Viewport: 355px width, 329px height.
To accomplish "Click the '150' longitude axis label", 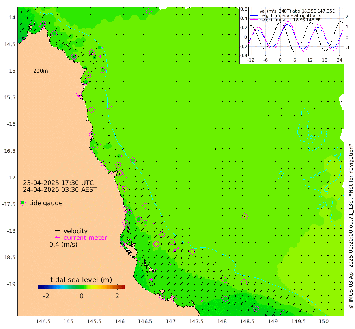I will pos(324,321).
